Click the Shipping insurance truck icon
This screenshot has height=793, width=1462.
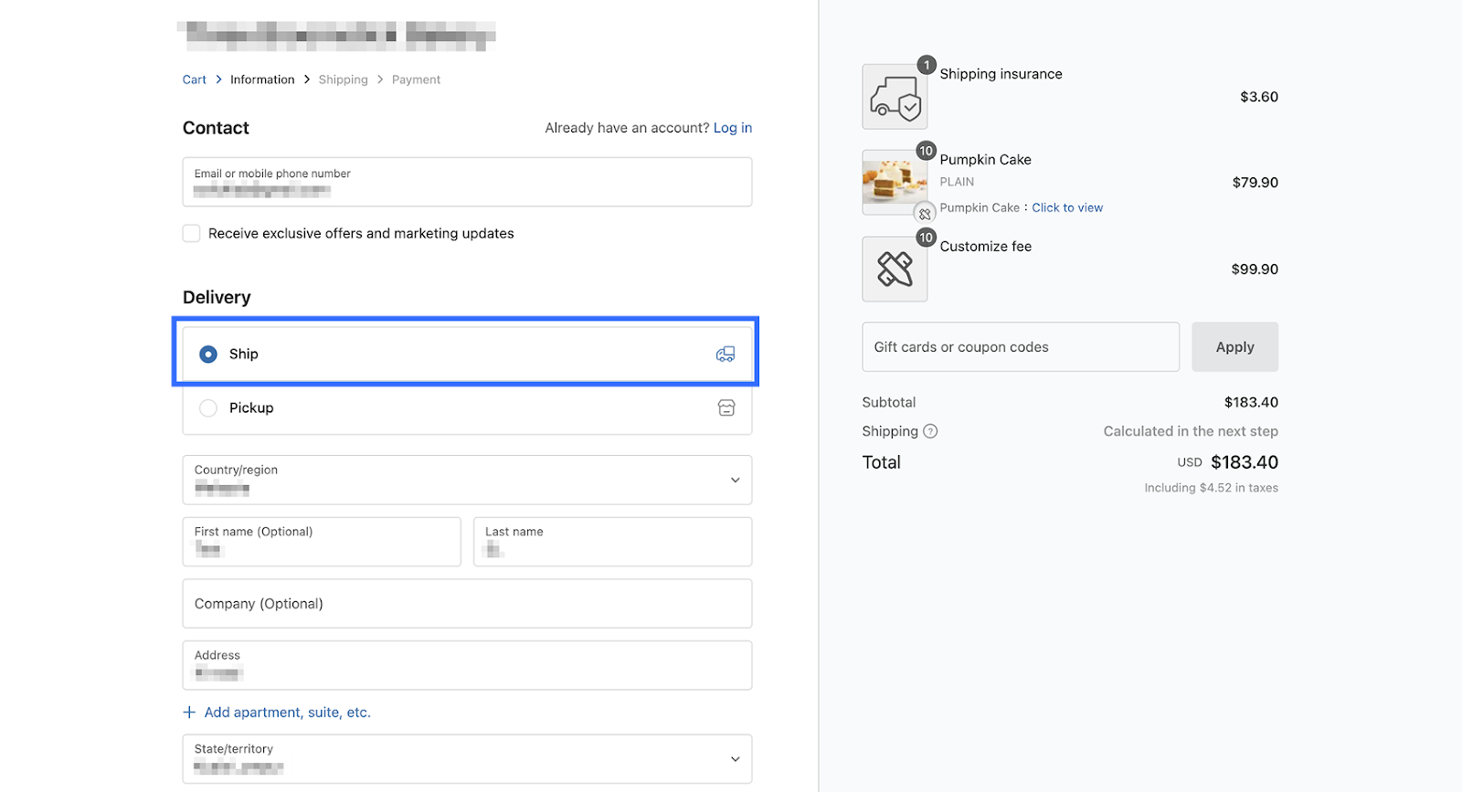tap(895, 97)
